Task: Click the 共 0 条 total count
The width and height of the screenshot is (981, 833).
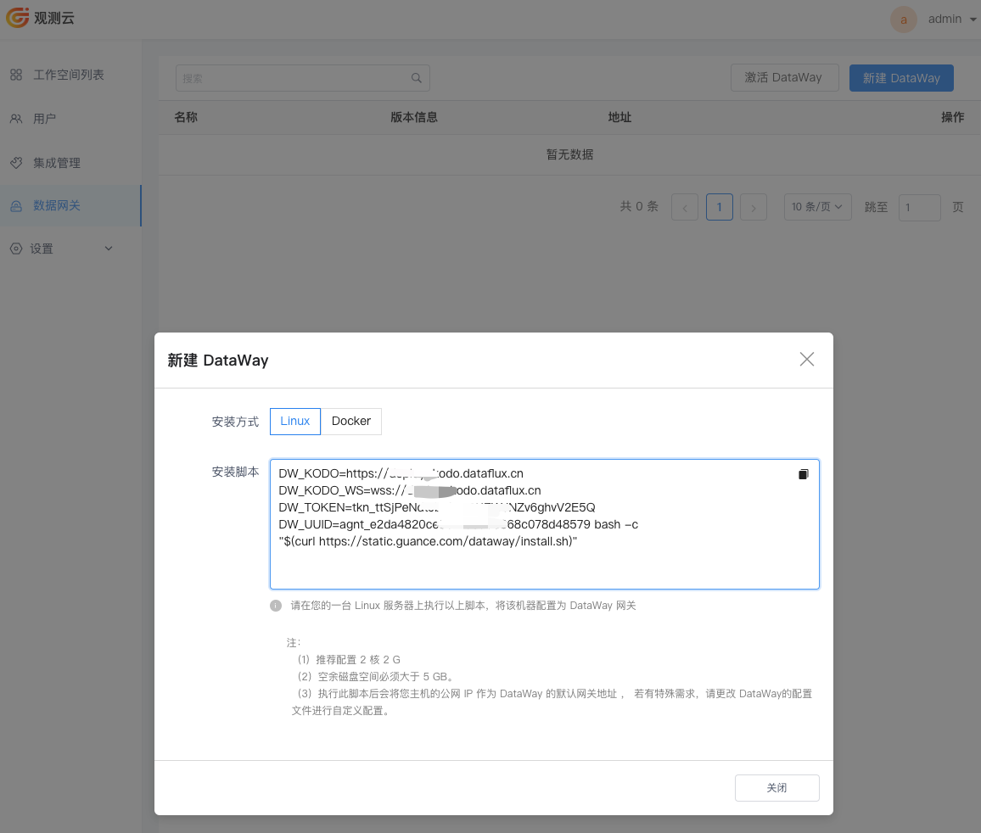Action: pyautogui.click(x=639, y=206)
